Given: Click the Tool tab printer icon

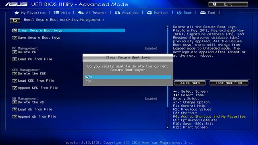Looking at the screenshot, I should pos(203,12).
